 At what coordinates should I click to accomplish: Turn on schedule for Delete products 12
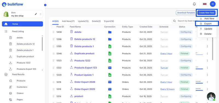(164, 39)
